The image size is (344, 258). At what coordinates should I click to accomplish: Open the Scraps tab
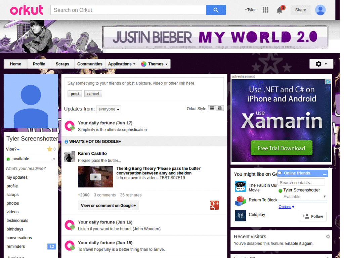coord(62,64)
